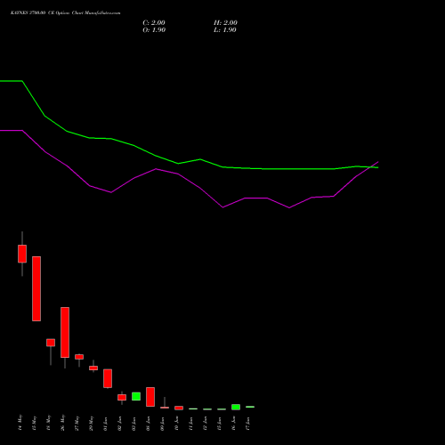Click the '29 May' date axis label
This screenshot has width=445, height=445.
tap(91, 423)
